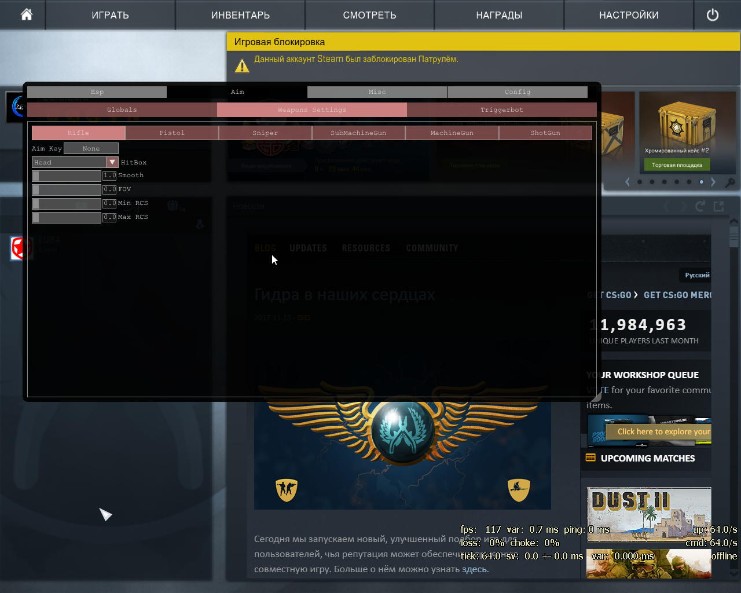Click the Min RCS value field
Image resolution: width=741 pixels, height=593 pixels.
tap(109, 203)
